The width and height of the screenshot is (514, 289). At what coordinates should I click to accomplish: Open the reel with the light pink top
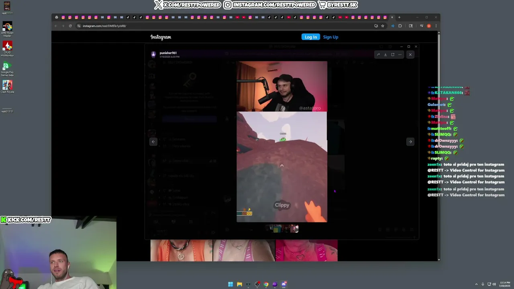click(x=244, y=250)
